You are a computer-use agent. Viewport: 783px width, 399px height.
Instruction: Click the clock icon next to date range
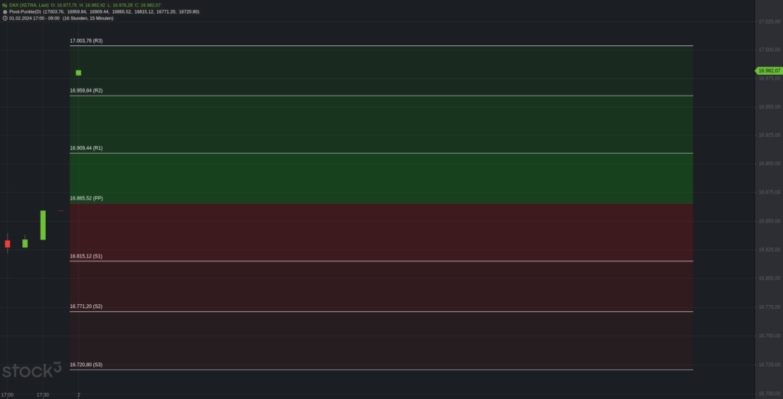click(5, 18)
